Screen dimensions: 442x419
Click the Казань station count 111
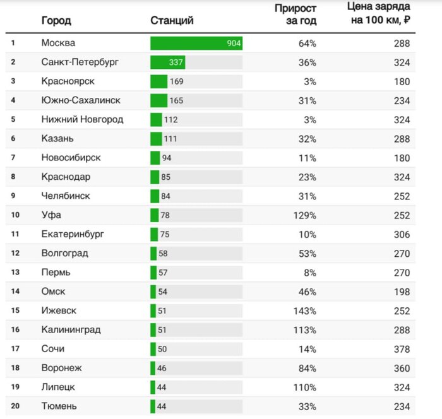click(170, 139)
